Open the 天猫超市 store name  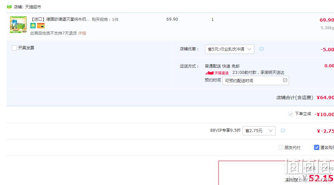tap(33, 7)
